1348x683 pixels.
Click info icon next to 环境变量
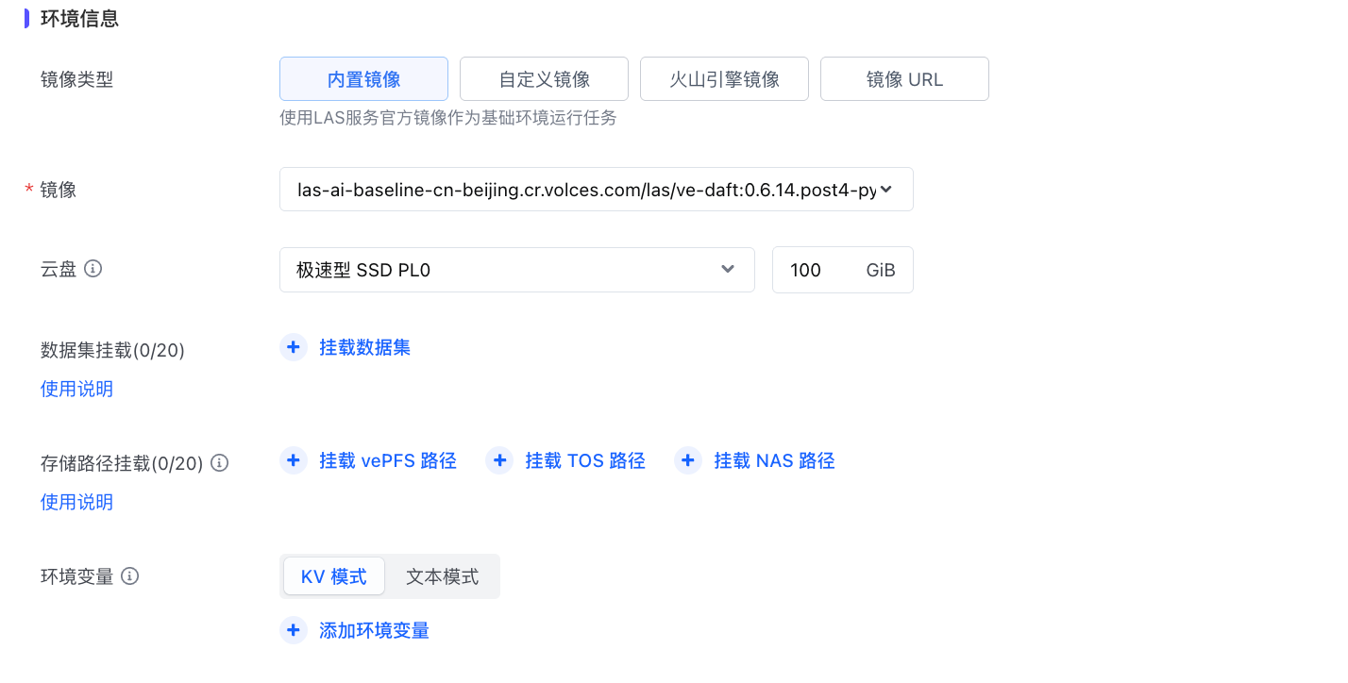[130, 575]
